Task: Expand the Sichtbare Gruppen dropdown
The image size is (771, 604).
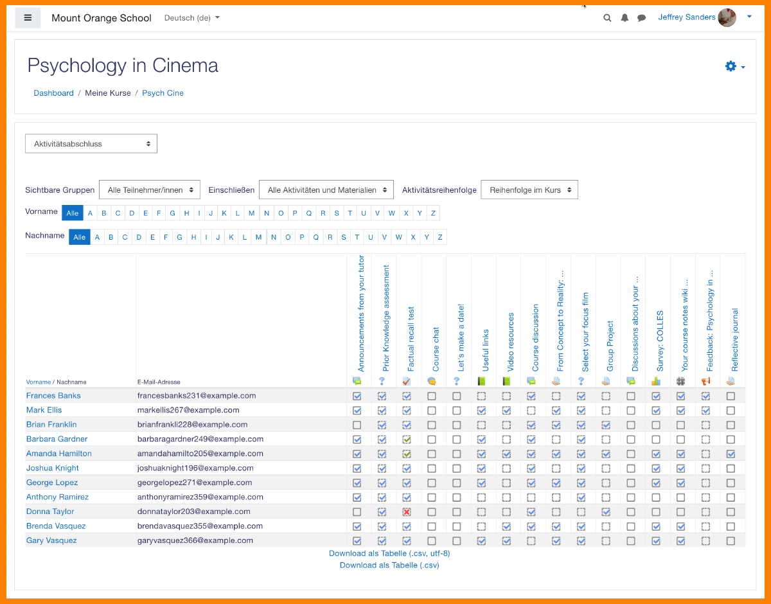Action: pyautogui.click(x=150, y=190)
